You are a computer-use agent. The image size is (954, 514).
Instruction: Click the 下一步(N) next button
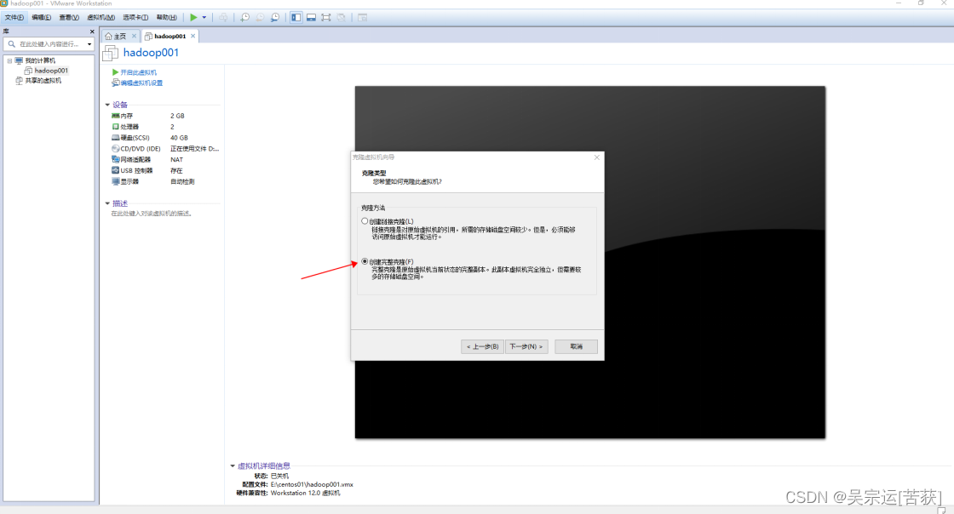526,347
